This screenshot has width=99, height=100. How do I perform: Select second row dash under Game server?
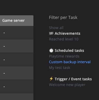click(4, 46)
